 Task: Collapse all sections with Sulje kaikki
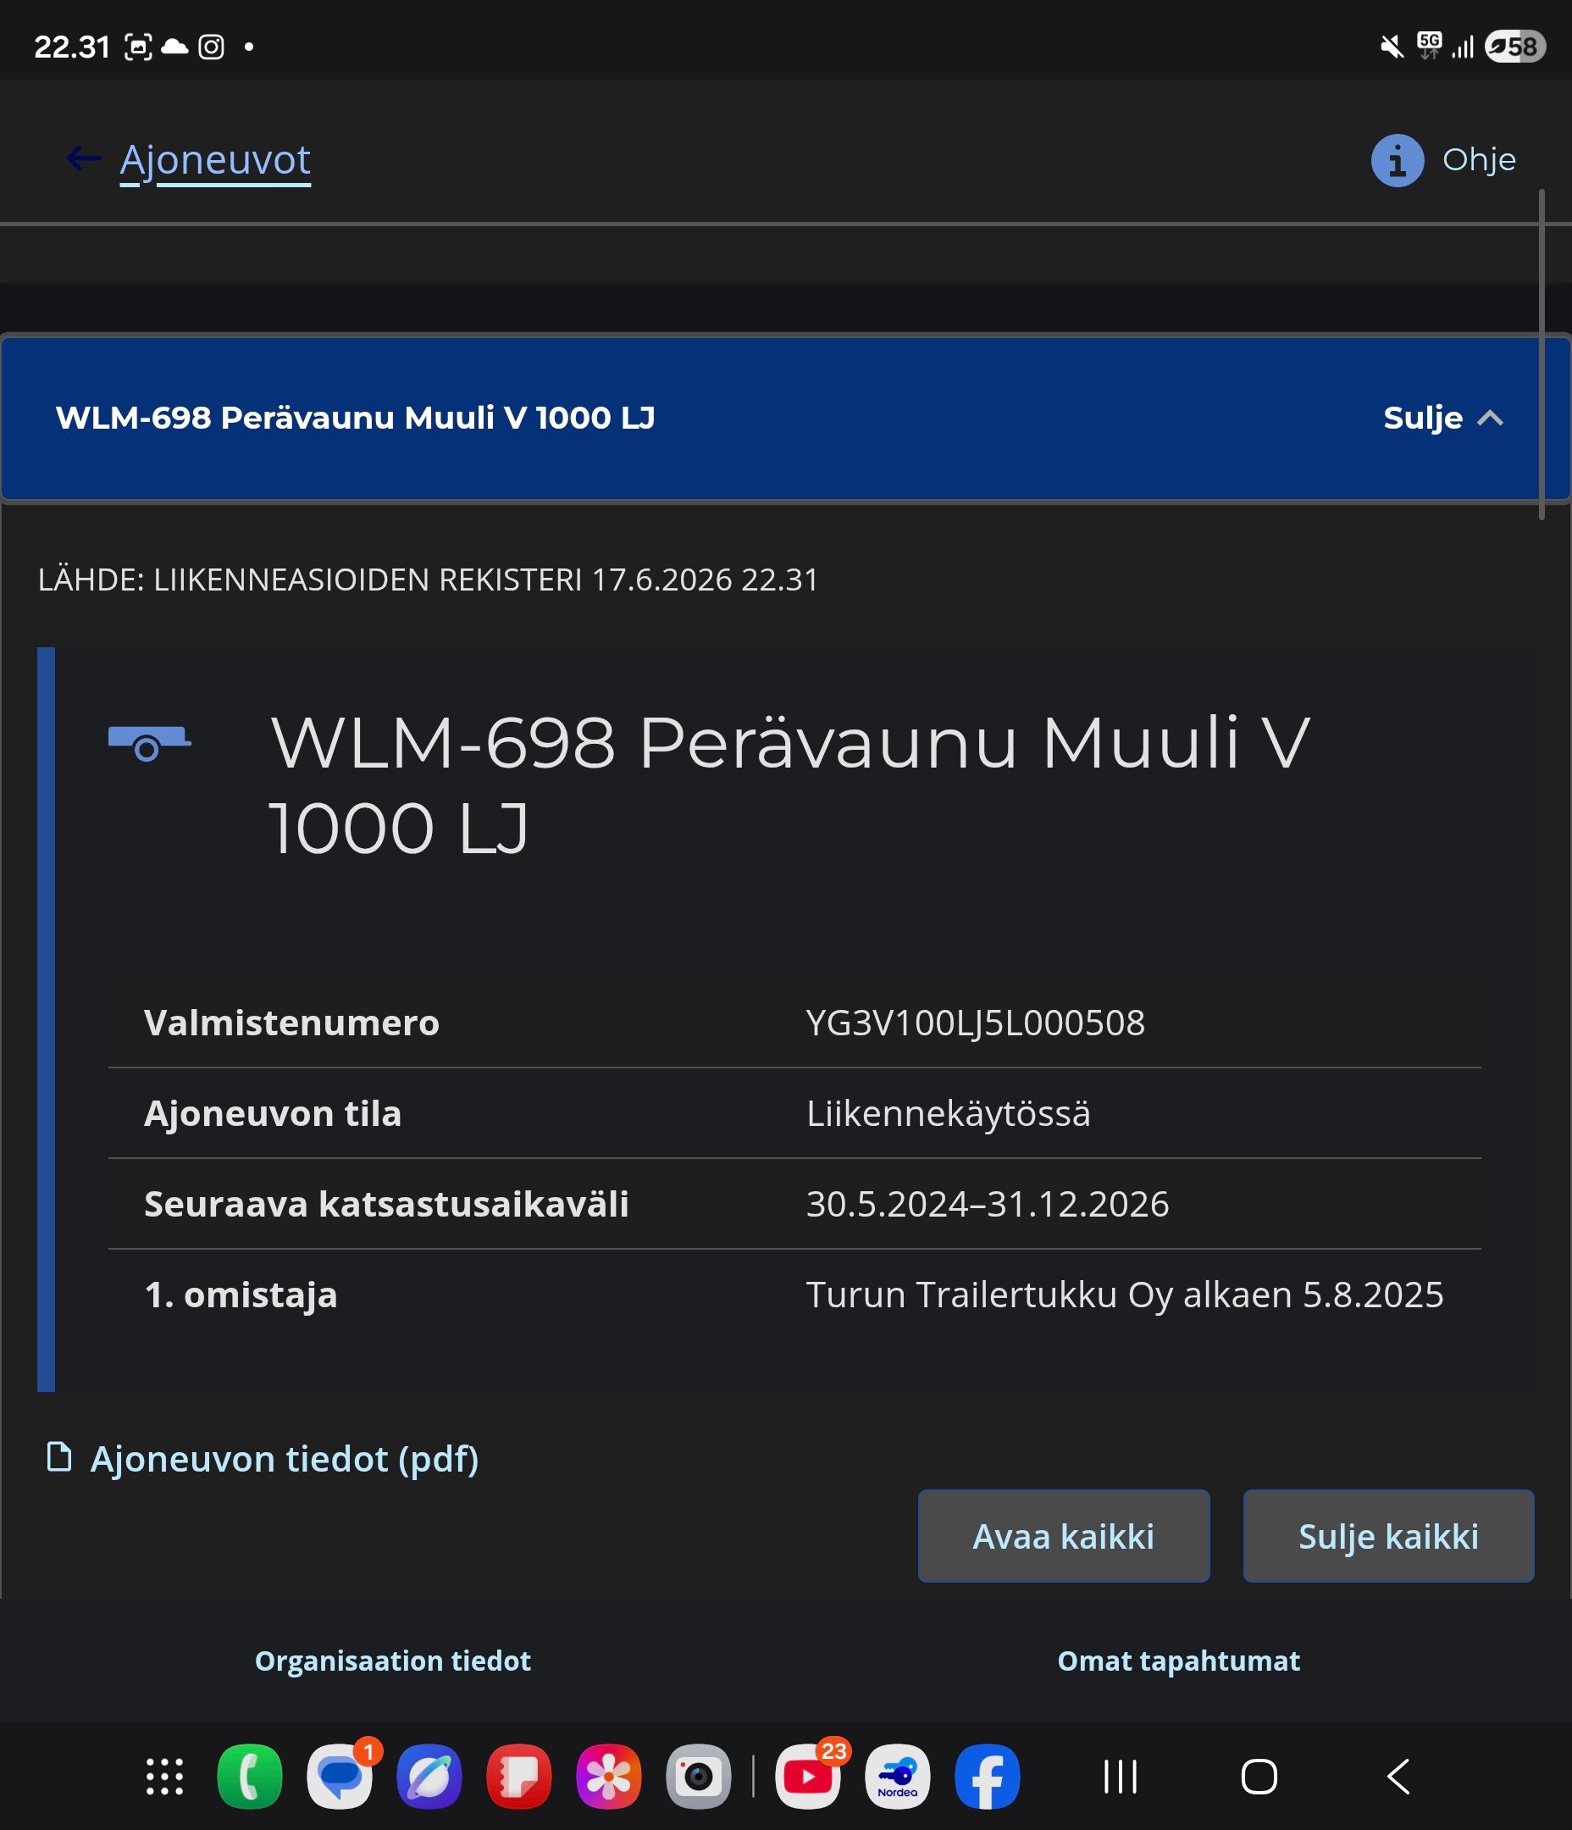pos(1388,1536)
